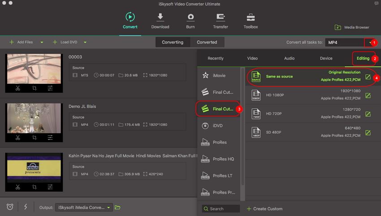Edit the SD 480P preset settings
381x216 pixels.
368,133
